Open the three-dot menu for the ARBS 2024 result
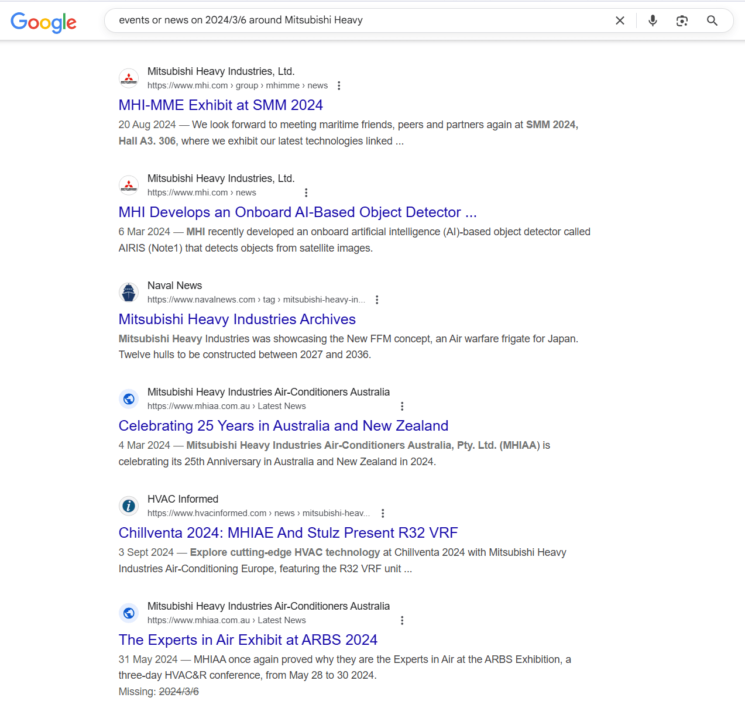 click(402, 620)
